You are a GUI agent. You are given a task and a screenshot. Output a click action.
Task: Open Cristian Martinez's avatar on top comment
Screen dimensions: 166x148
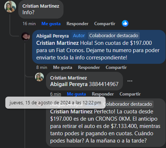[10, 7]
